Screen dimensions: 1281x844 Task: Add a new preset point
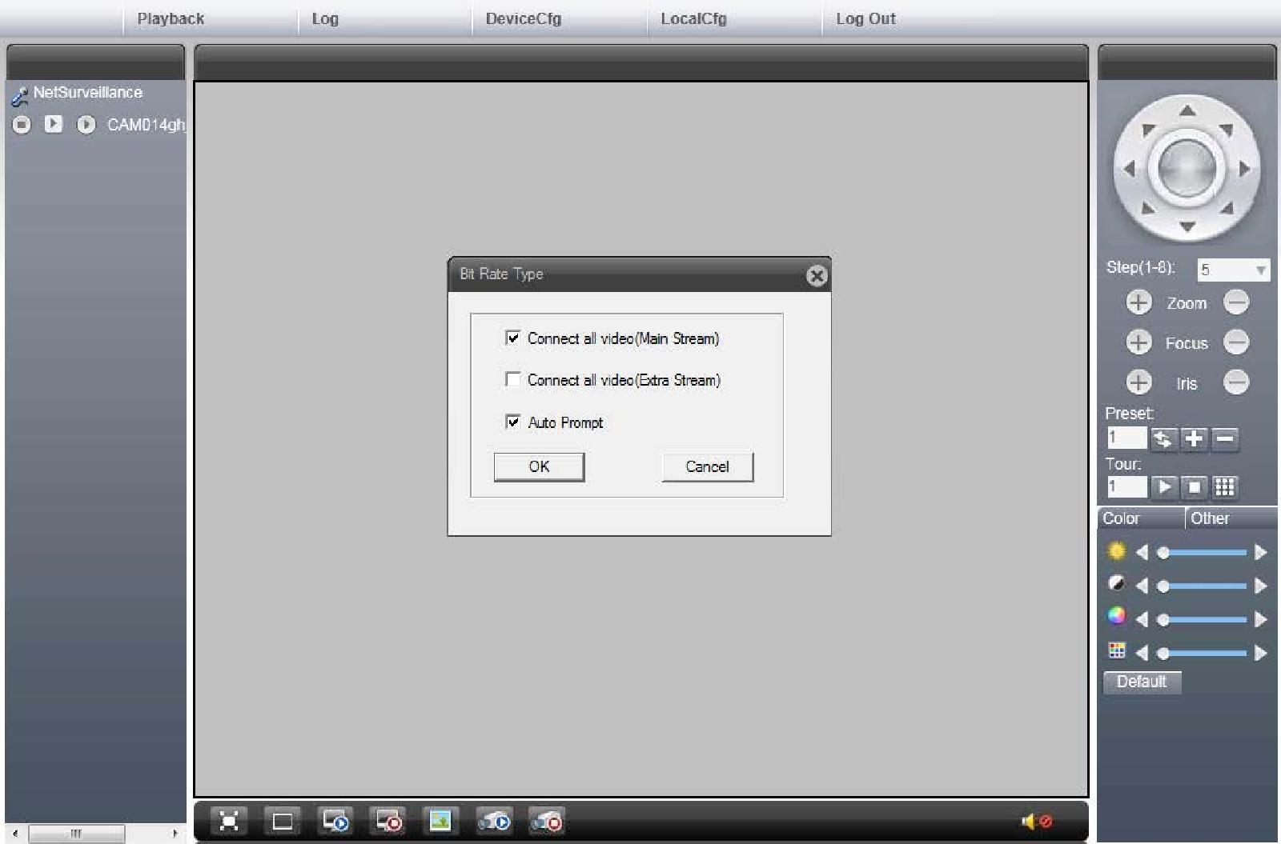pyautogui.click(x=1193, y=438)
